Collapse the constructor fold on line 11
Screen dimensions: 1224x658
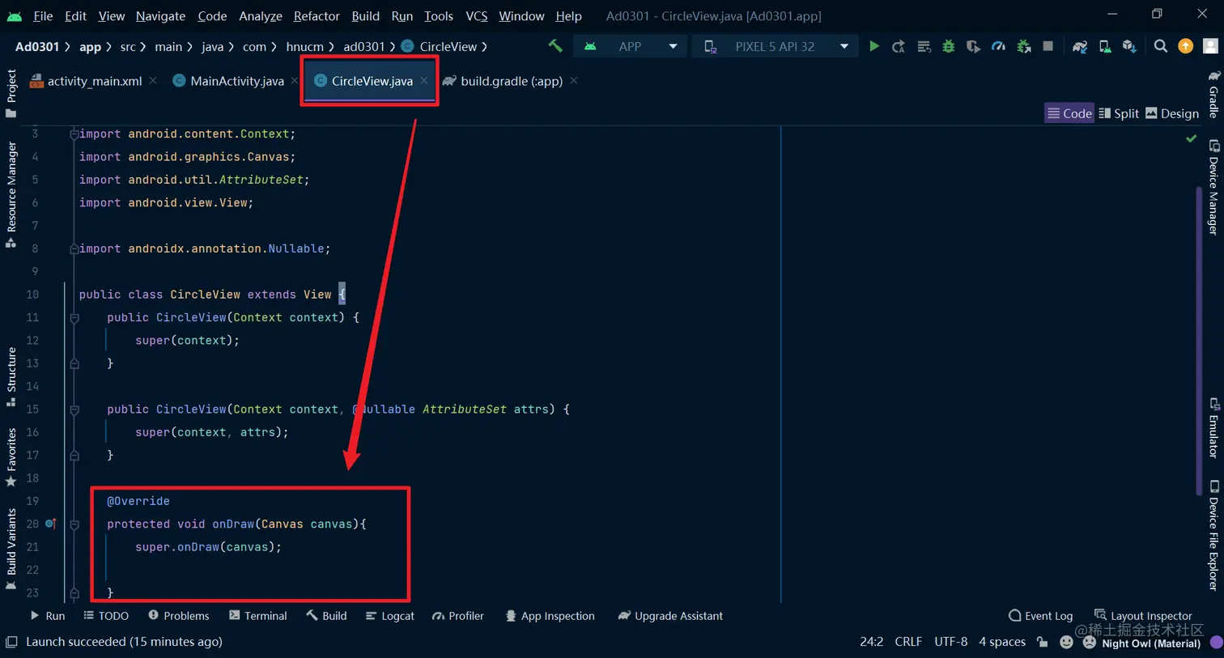click(x=74, y=317)
